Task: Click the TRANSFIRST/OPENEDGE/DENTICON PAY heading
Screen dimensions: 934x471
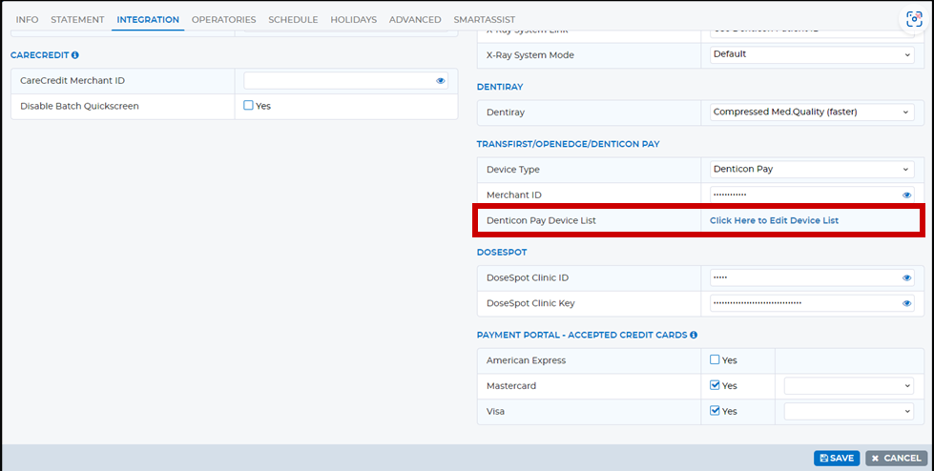Action: (x=568, y=144)
